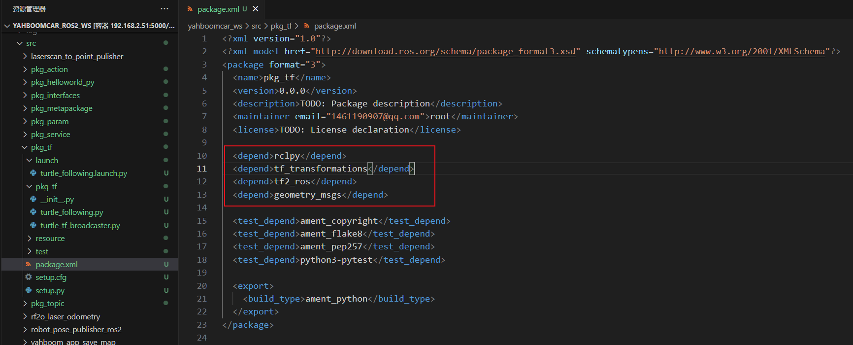Click the src segment in the breadcrumb
The height and width of the screenshot is (345, 853).
tap(256, 26)
